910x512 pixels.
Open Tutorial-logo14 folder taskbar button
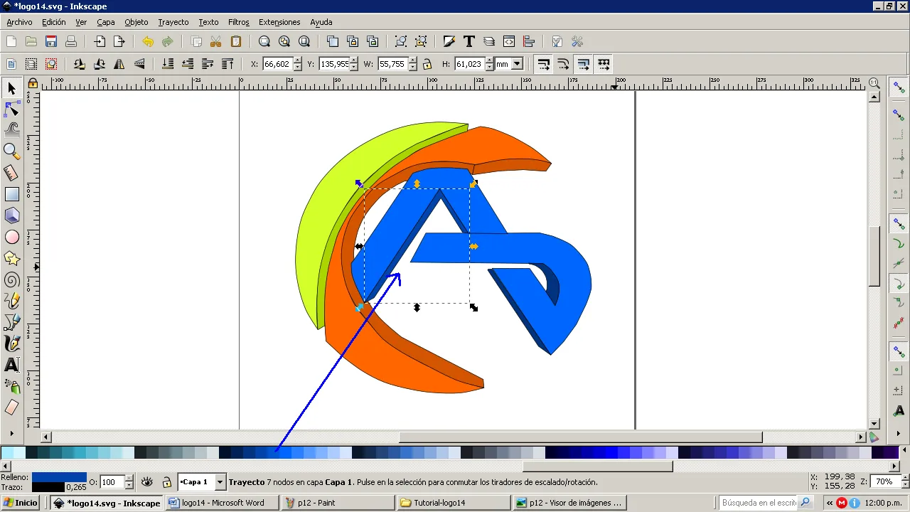[454, 503]
